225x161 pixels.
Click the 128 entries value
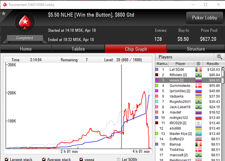(158, 39)
